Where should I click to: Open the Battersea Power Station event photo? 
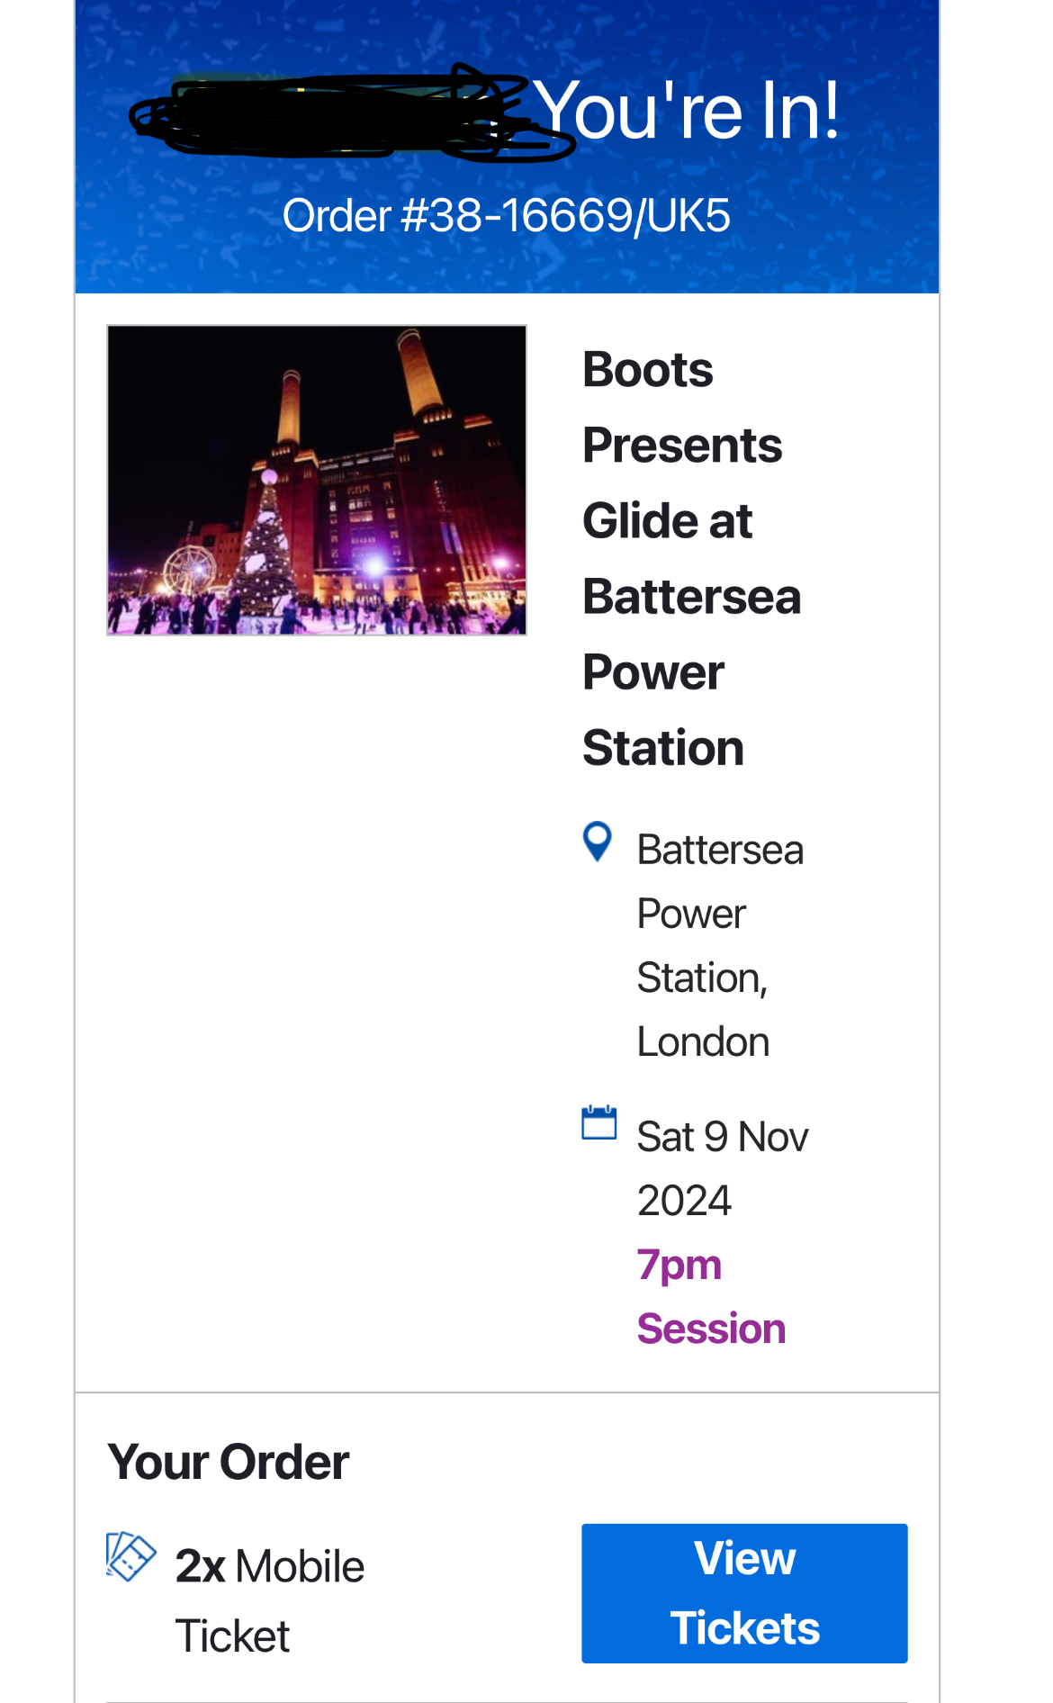pos(316,480)
